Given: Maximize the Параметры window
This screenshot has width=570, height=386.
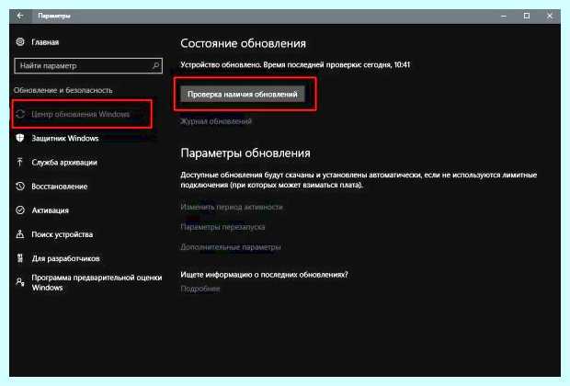Looking at the screenshot, I should tap(527, 16).
